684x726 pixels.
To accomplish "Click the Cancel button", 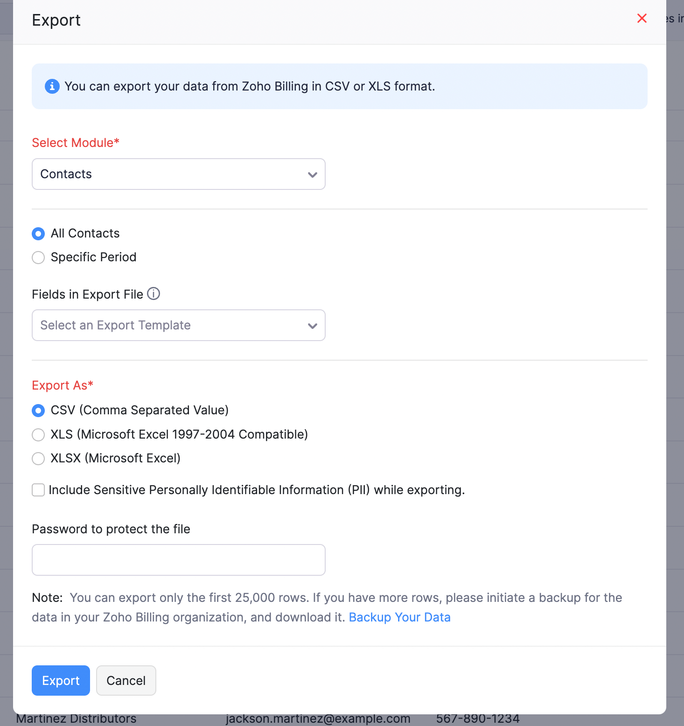I will click(126, 680).
